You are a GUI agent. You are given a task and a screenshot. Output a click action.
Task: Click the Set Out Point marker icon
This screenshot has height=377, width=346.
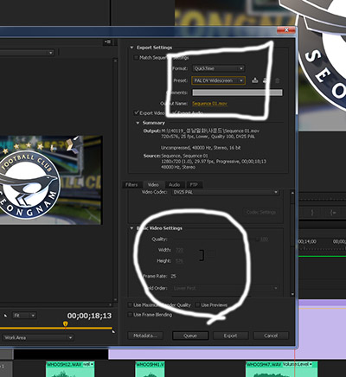(x=113, y=331)
